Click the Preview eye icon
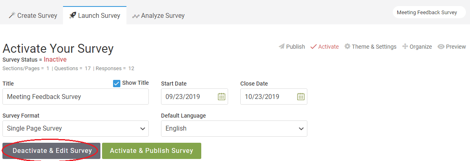Viewport: 470px width, 161px height. 441,47
